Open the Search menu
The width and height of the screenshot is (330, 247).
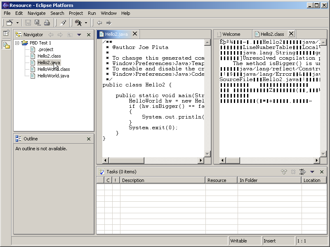click(57, 13)
